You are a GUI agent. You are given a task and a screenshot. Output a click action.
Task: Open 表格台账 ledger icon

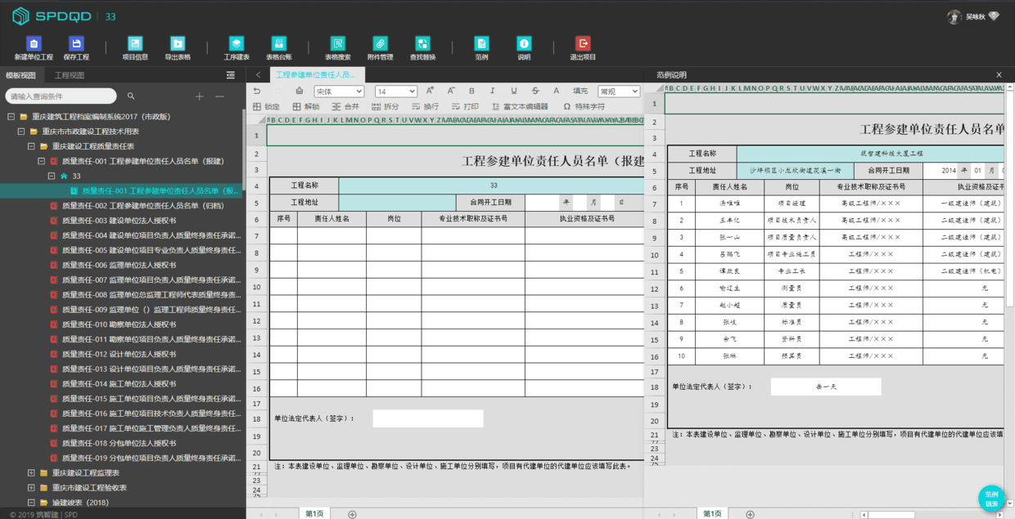click(x=279, y=44)
